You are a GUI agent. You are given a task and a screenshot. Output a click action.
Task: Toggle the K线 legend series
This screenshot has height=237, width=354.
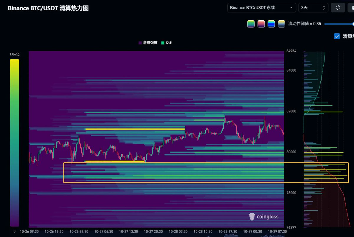coord(166,43)
